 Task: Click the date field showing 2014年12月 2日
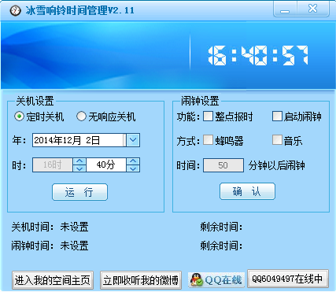pyautogui.click(x=79, y=140)
